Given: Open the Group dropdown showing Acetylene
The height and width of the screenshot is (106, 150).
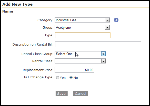Looking at the screenshot, I should 82,27.
